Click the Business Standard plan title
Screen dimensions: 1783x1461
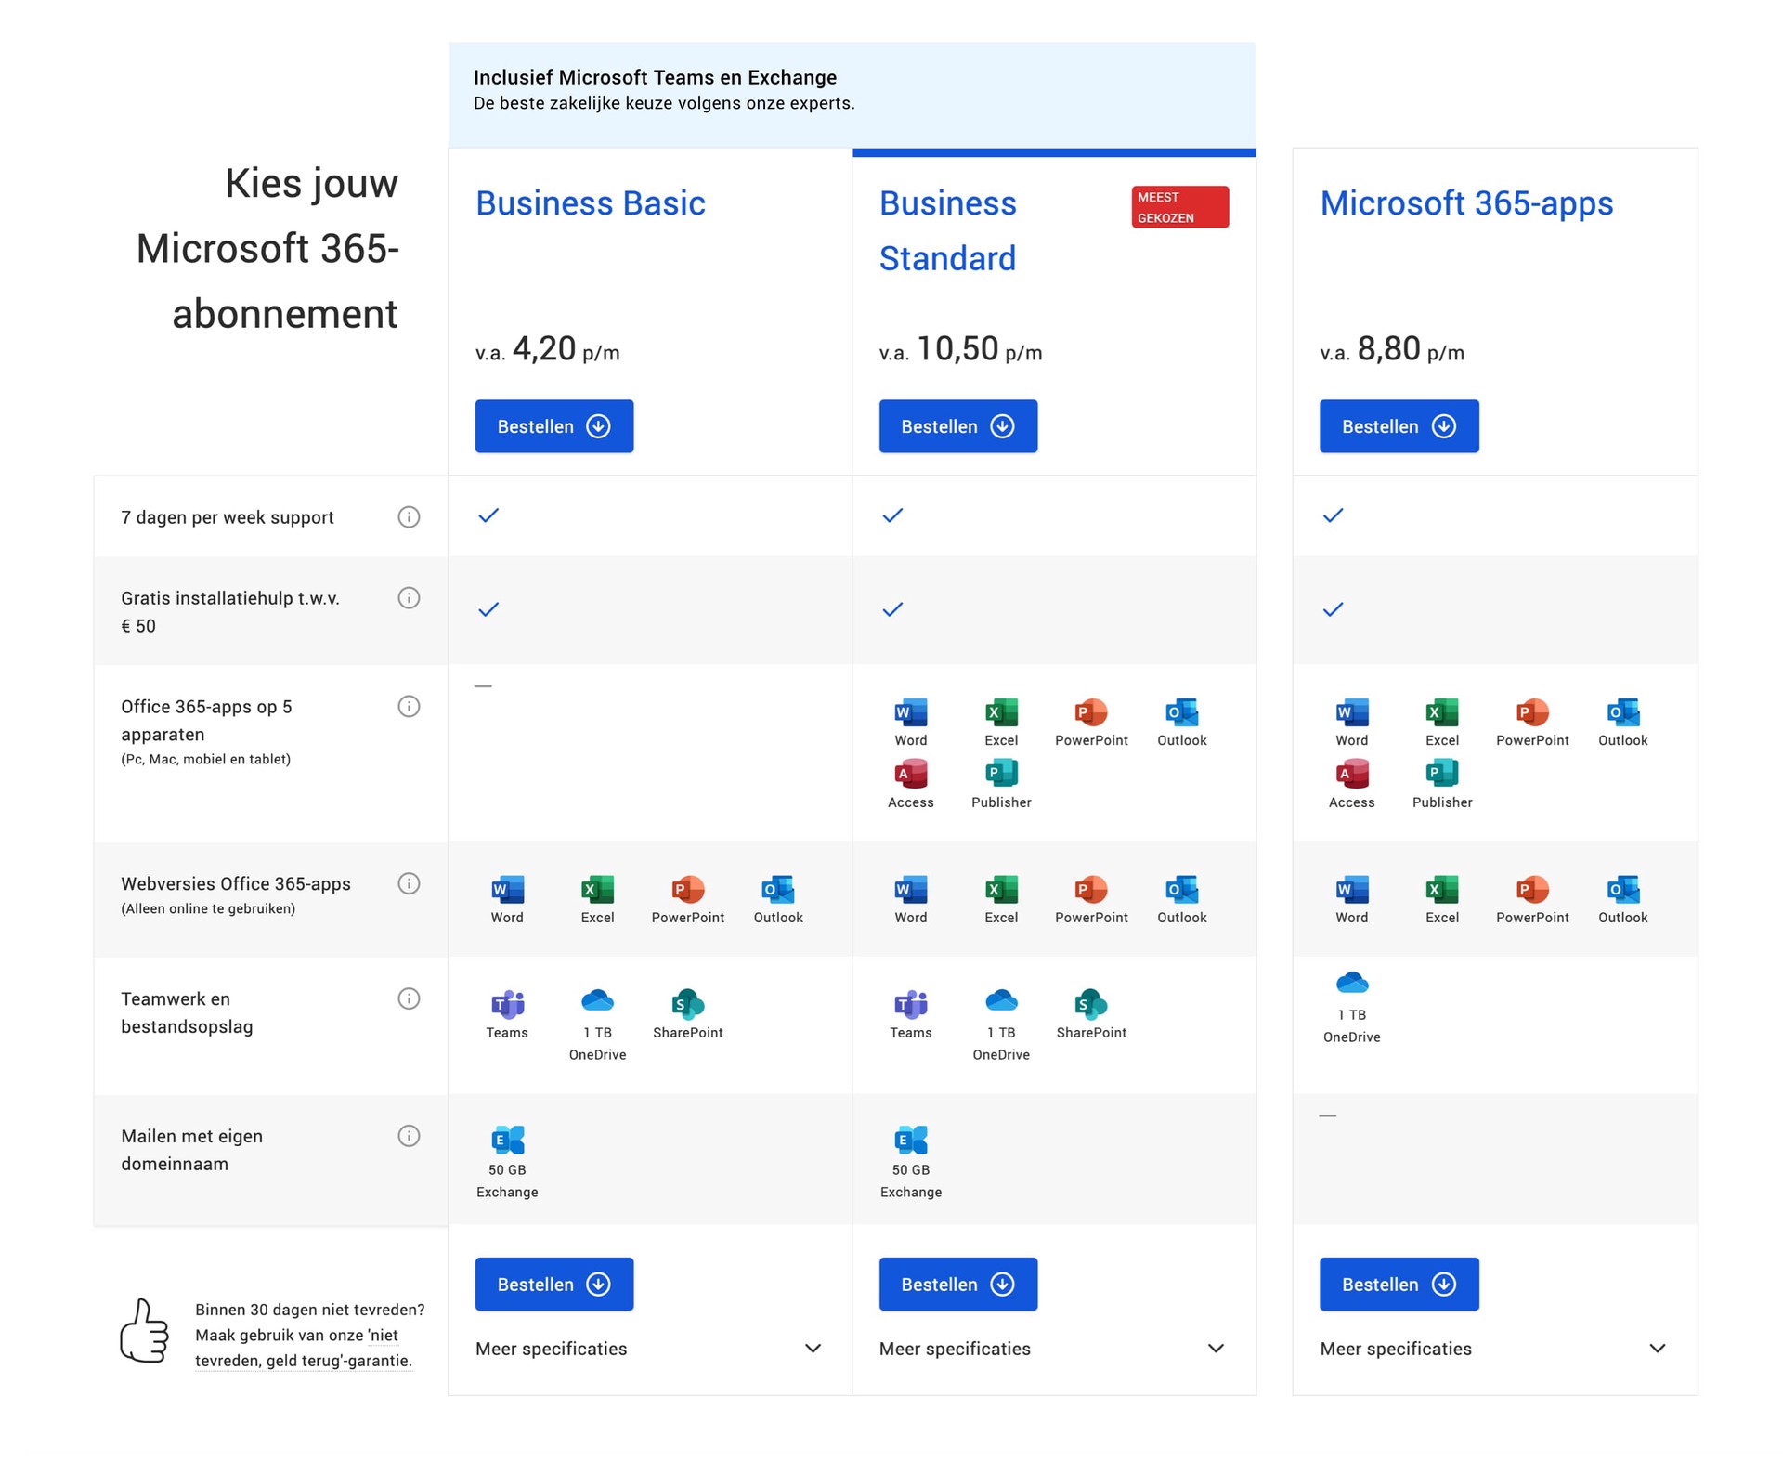948,230
